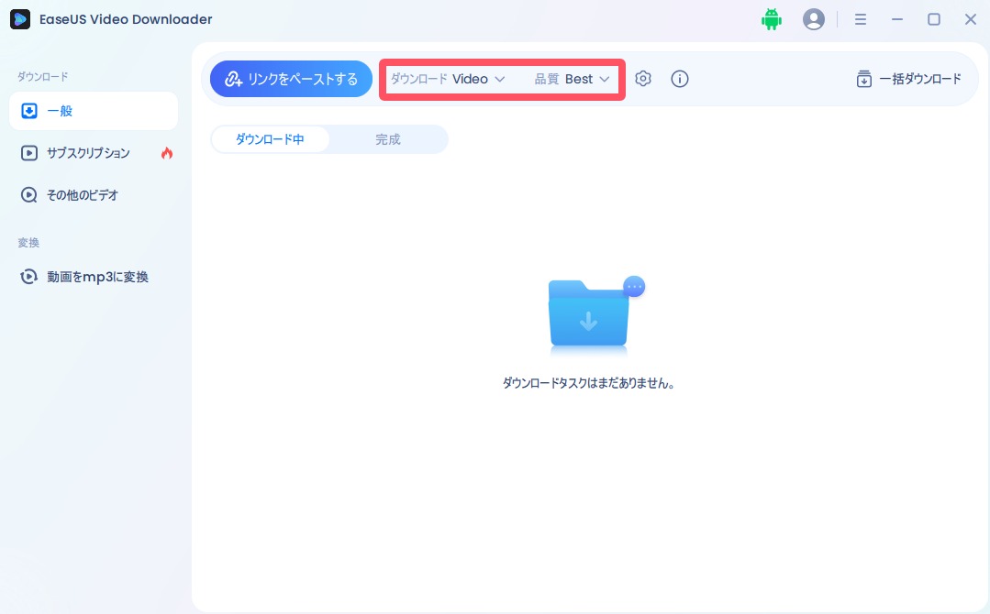Open the EaseUS Video Downloader logo icon
Viewport: 990px width, 614px height.
20,18
